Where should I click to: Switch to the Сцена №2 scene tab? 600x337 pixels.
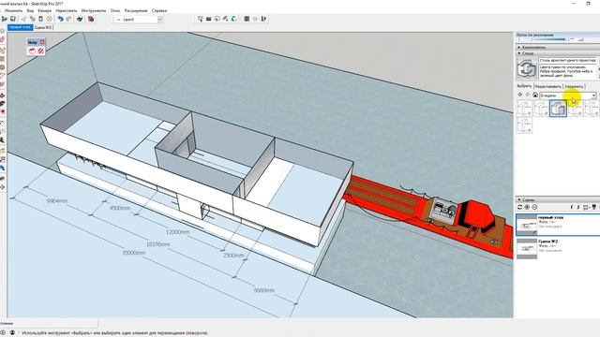coord(43,27)
